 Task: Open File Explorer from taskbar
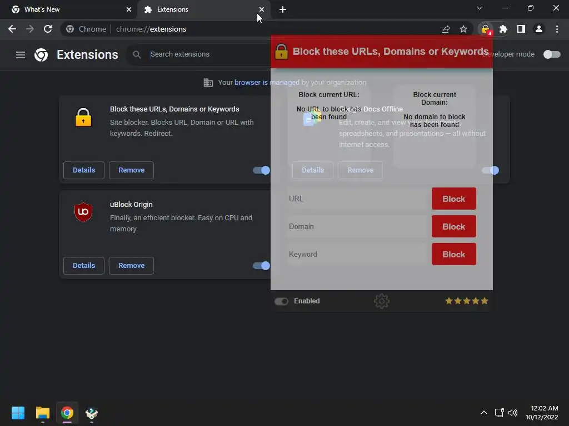(42, 413)
